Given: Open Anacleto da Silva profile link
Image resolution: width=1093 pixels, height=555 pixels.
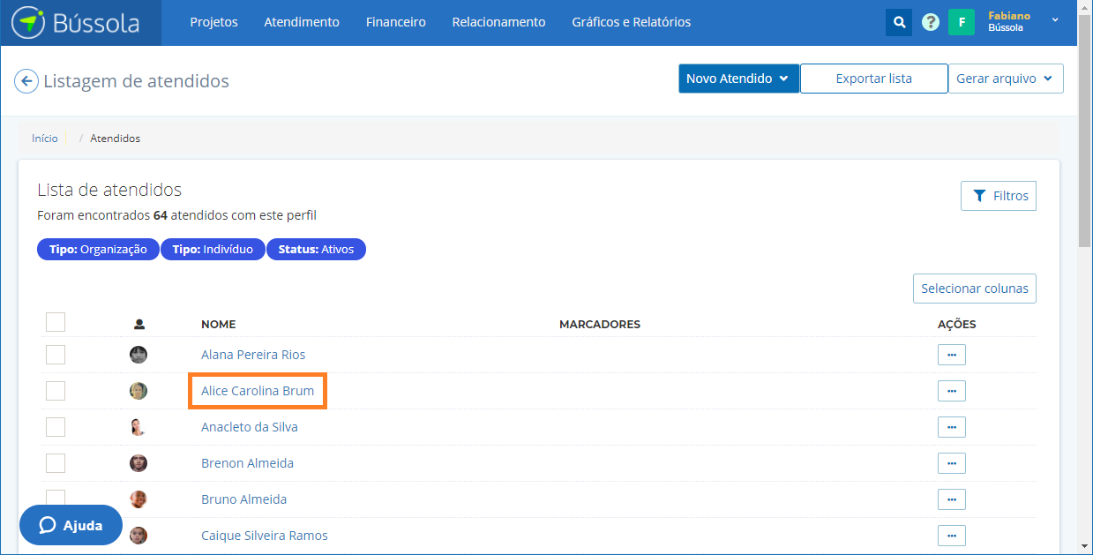Looking at the screenshot, I should coord(250,427).
